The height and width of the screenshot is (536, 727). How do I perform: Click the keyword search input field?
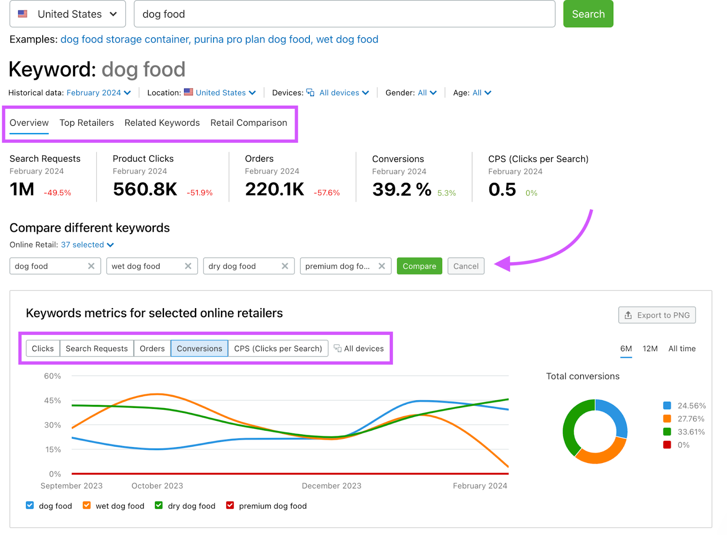(x=344, y=14)
